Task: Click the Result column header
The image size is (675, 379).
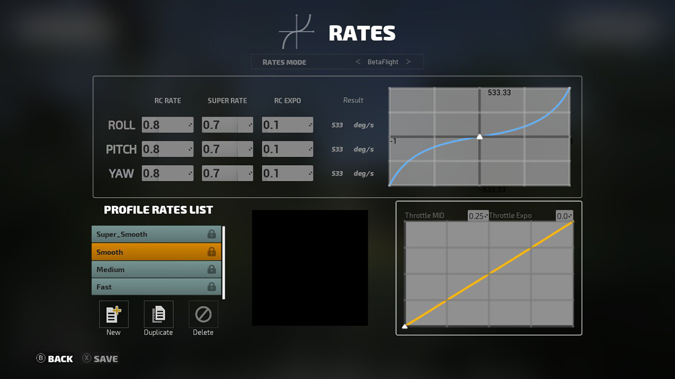Action: tap(353, 100)
